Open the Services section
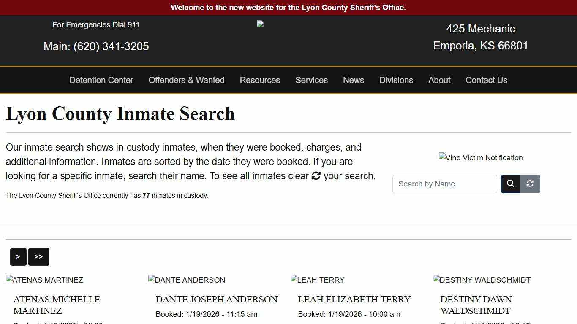 coord(311,80)
